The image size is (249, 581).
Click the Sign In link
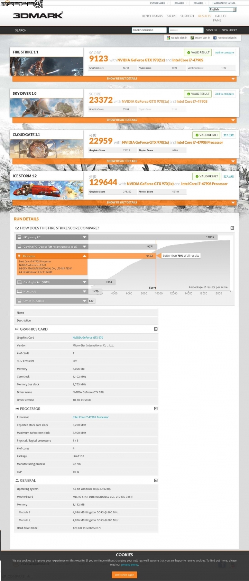pyautogui.click(x=211, y=30)
